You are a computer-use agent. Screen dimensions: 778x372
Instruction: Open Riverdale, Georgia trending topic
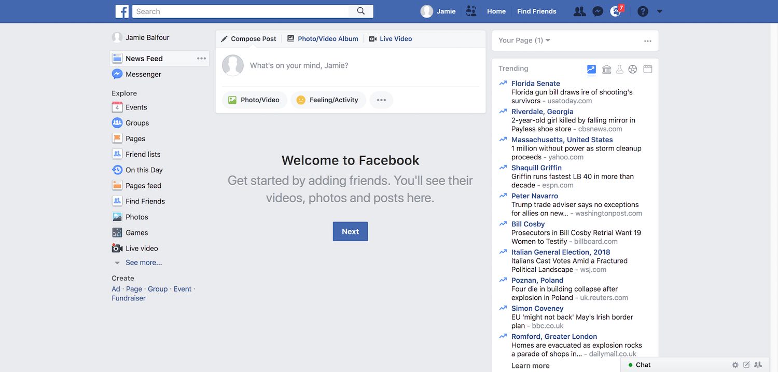(543, 112)
